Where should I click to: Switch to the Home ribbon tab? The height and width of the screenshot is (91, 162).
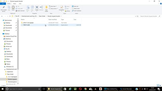point(9,4)
